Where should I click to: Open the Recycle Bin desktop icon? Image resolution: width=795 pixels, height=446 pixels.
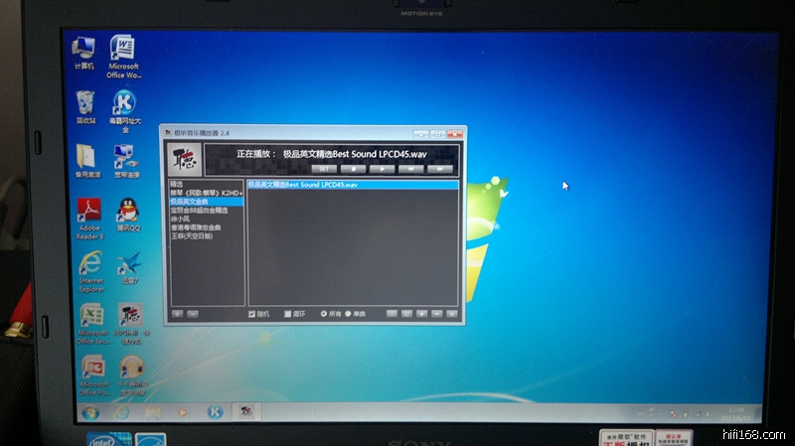pyautogui.click(x=86, y=103)
